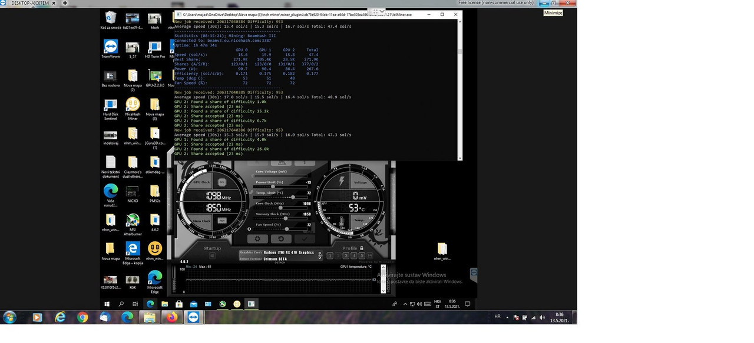Click the lolMiner console window scrollbar
The height and width of the screenshot is (343, 754).
point(459,89)
